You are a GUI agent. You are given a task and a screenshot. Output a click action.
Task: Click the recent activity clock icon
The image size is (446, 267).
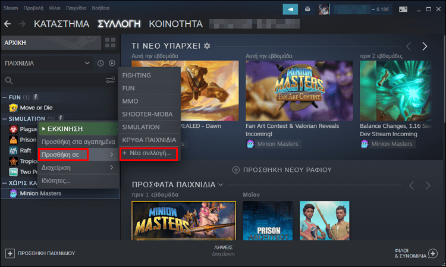(x=100, y=63)
